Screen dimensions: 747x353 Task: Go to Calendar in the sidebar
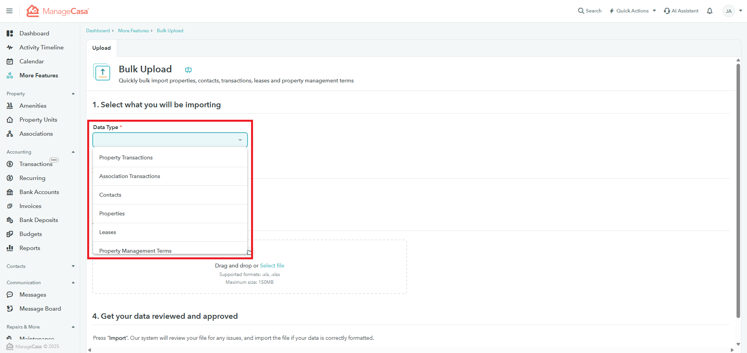pos(32,61)
